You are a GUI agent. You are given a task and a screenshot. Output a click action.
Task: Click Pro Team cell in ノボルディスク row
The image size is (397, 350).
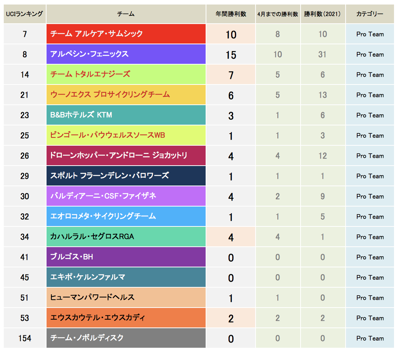coord(370,338)
